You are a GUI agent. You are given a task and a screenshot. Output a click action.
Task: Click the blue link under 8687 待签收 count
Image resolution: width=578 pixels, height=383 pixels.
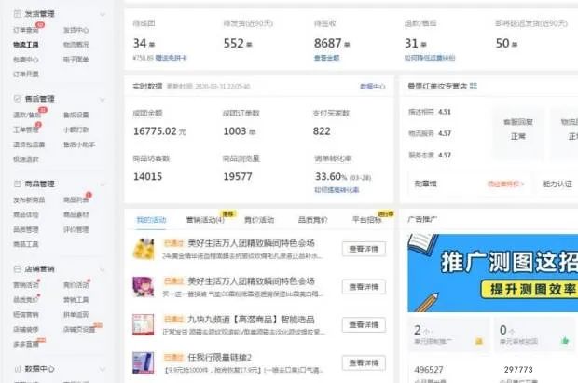(x=326, y=58)
